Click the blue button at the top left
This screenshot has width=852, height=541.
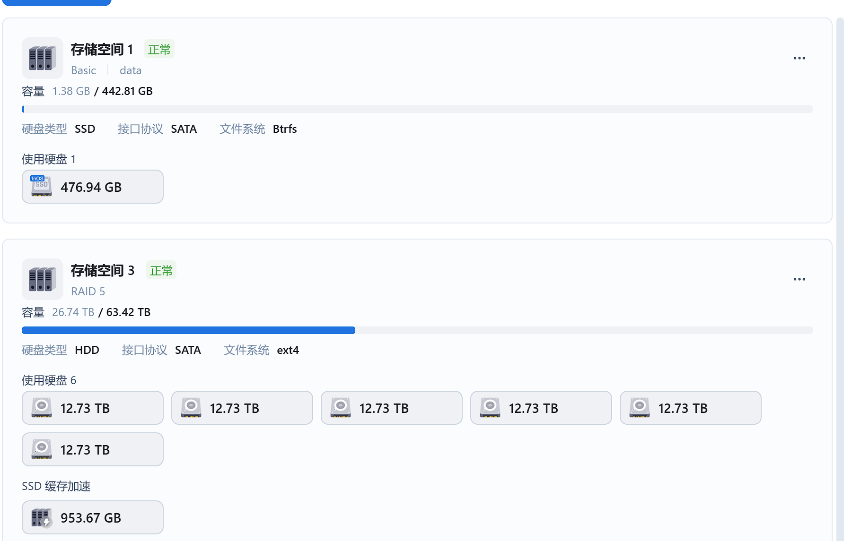pos(57,2)
